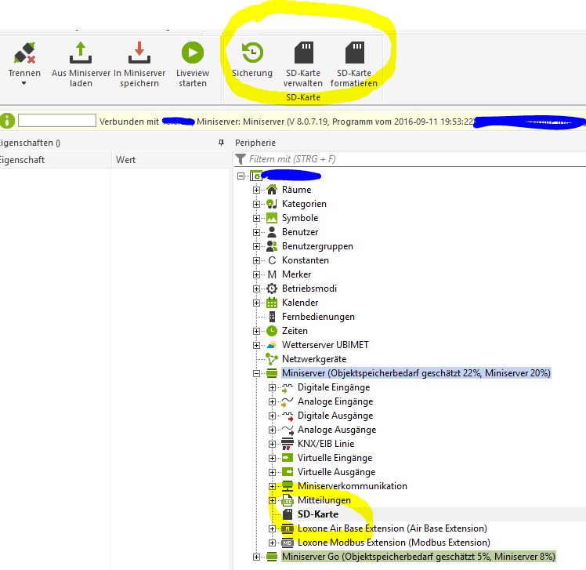Select Netzwerkgeräte tree item
The width and height of the screenshot is (586, 570).
(x=313, y=359)
